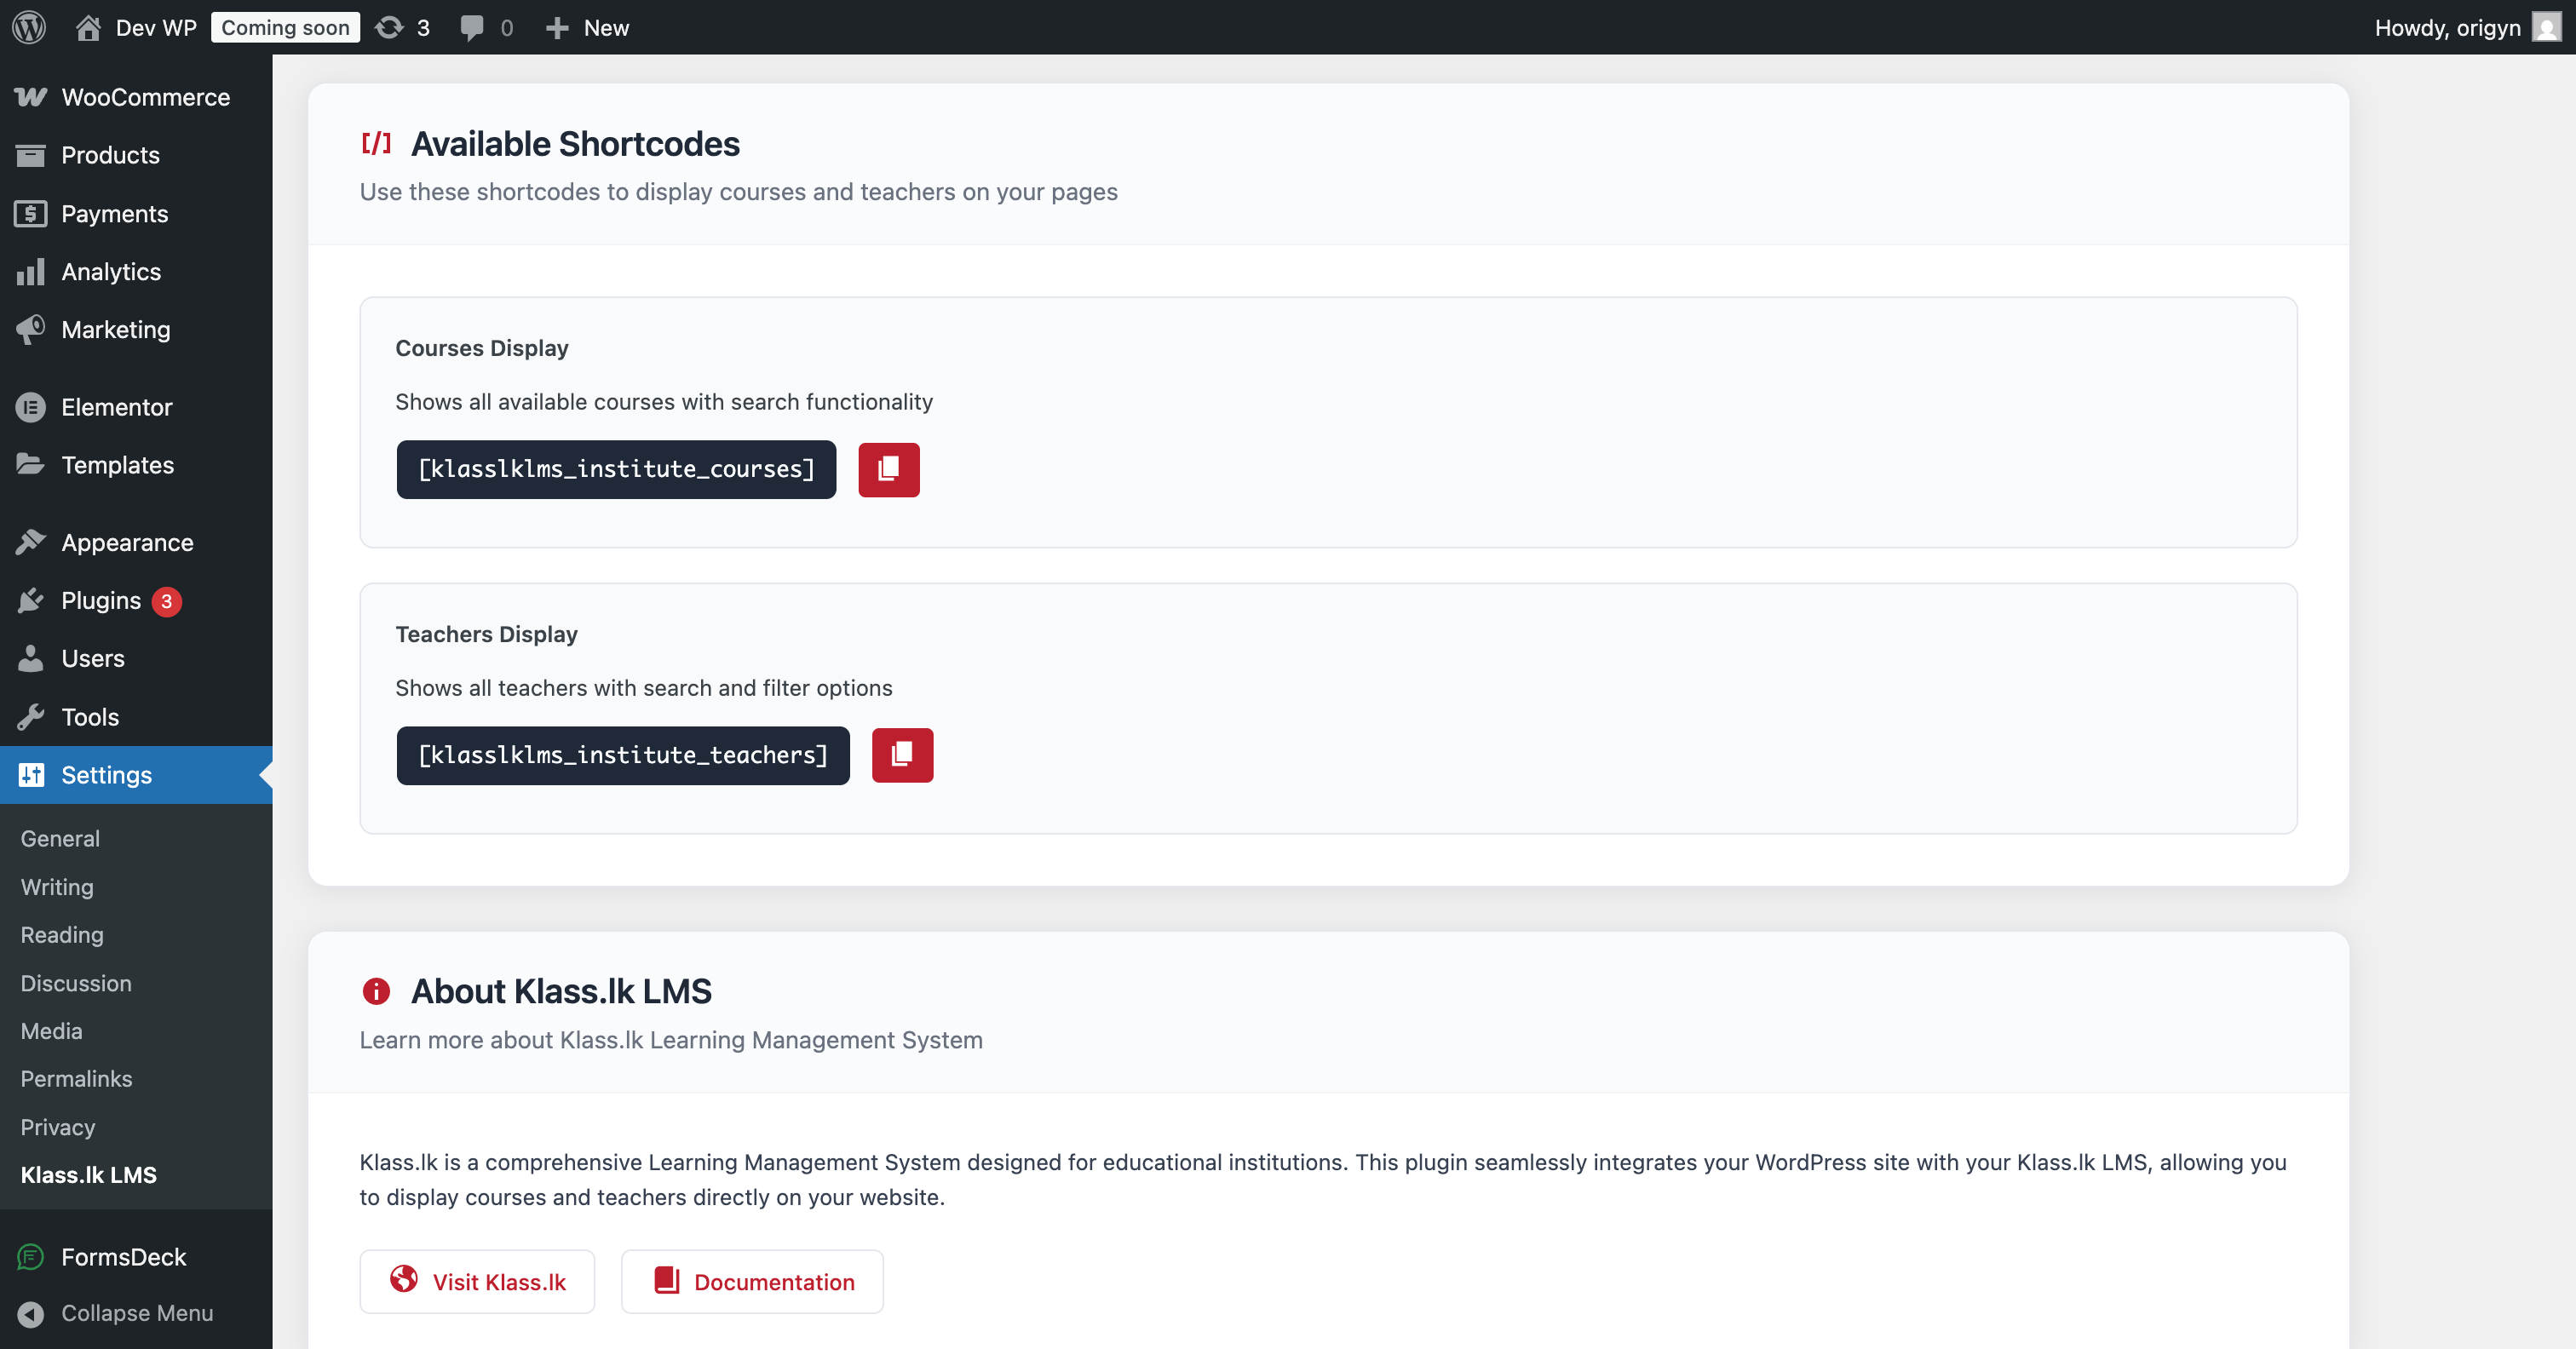Open the Elementor menu item
The image size is (2576, 1349).
[116, 407]
